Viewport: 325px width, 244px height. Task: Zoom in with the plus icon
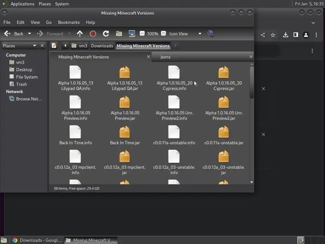pos(163,33)
